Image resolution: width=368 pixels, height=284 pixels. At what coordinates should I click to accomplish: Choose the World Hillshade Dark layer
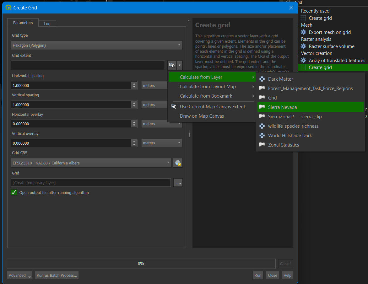(290, 135)
